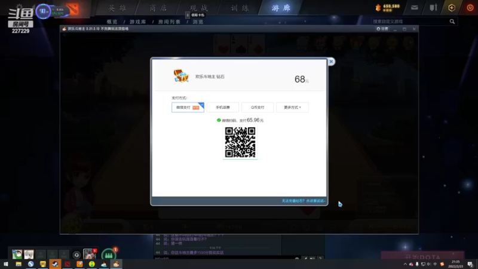Open settings in the 欢乐斗地主 window title bar

pos(382,29)
